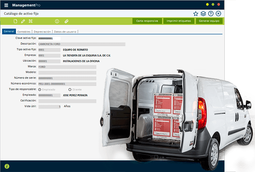Click Empresa code field
This screenshot has width=255, height=172.
[x=50, y=56]
